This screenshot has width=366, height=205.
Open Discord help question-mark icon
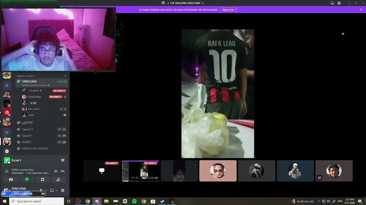click(x=339, y=3)
